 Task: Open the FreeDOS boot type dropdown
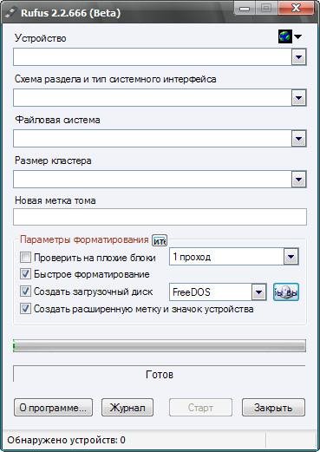click(x=218, y=292)
